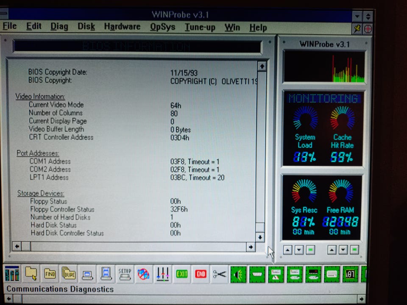This screenshot has height=305, width=407.
Task: Click BIOS info horizontal scrollbar left arrow
Action: 17,246
